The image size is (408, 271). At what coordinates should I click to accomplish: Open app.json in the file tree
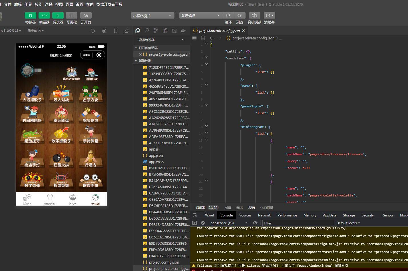(156, 155)
